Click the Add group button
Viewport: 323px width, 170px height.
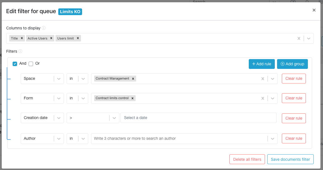tap(292, 64)
